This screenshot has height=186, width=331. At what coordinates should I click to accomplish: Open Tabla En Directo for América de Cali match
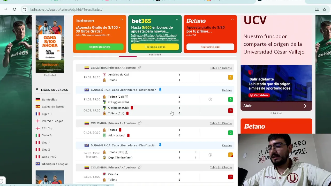point(221,68)
